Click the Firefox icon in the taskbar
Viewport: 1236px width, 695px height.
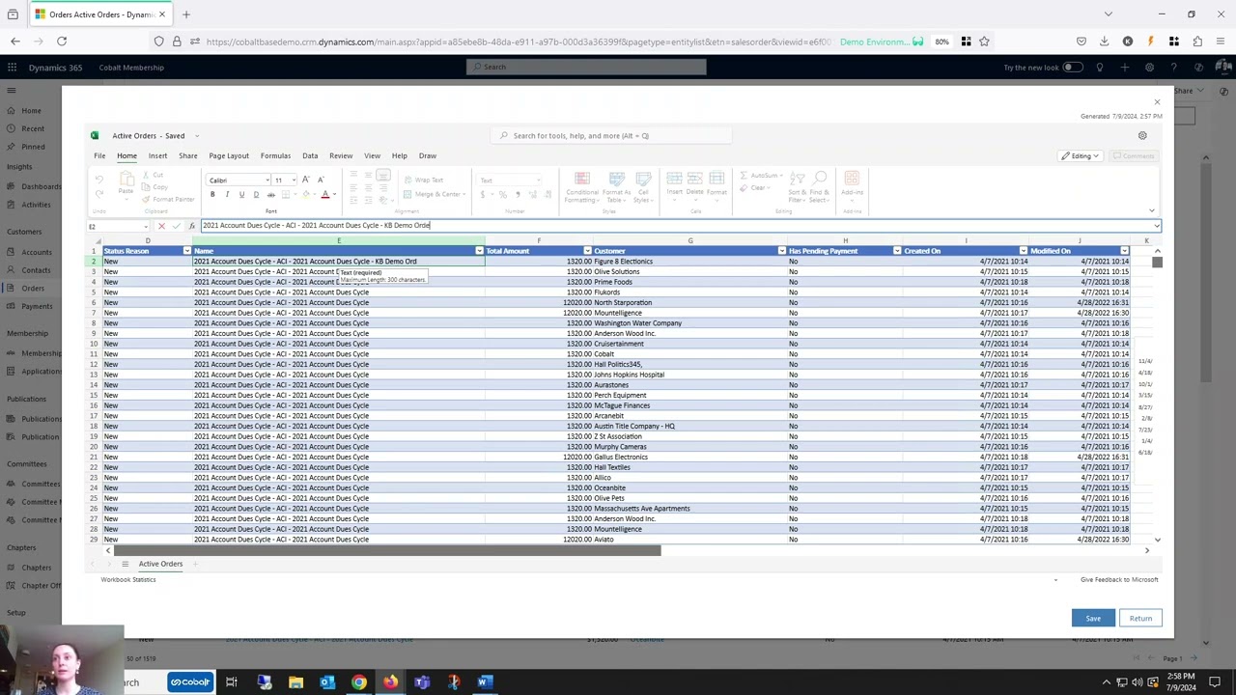390,682
